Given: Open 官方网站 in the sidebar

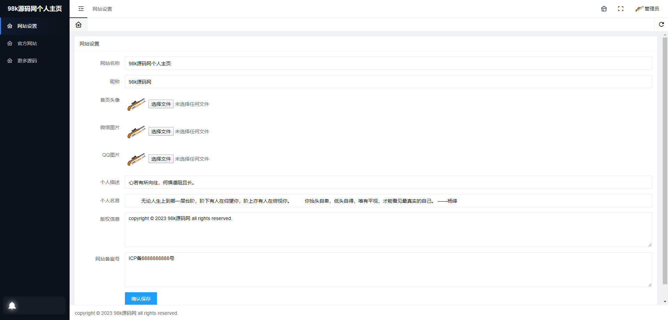Looking at the screenshot, I should coord(27,43).
